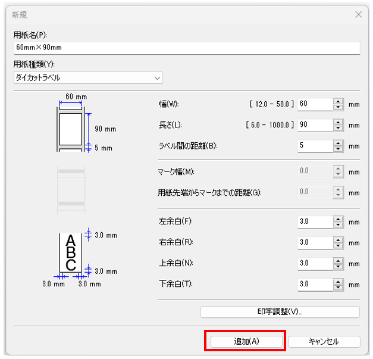Close the 新規 dialog window
Image resolution: width=373 pixels, height=359 pixels.
tap(358, 14)
